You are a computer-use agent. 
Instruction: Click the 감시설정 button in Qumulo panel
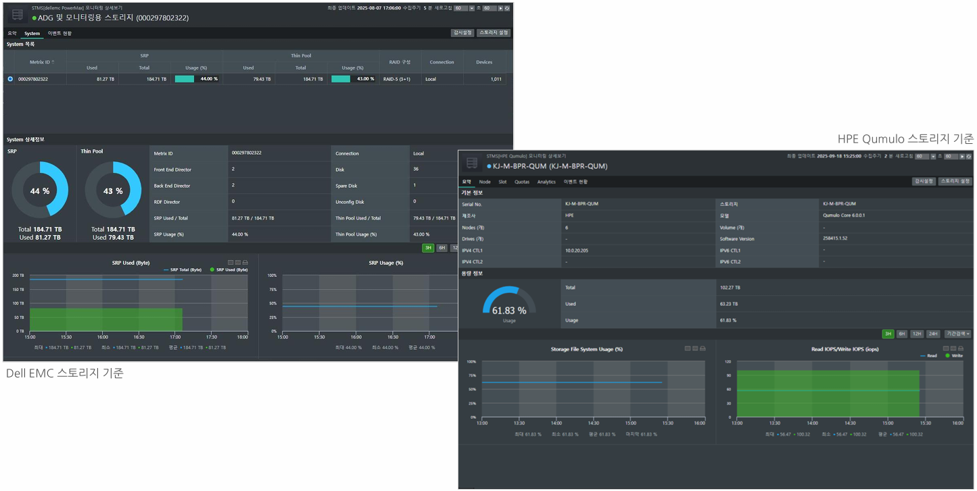point(924,181)
